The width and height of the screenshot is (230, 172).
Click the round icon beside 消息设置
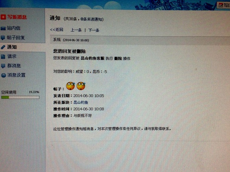pos(3,75)
